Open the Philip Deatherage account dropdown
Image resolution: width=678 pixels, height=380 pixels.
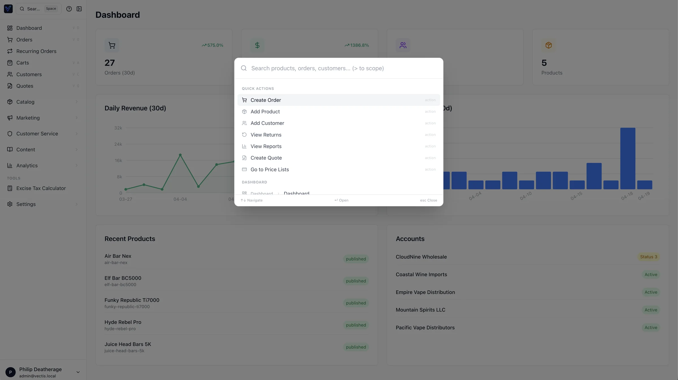[x=78, y=372]
